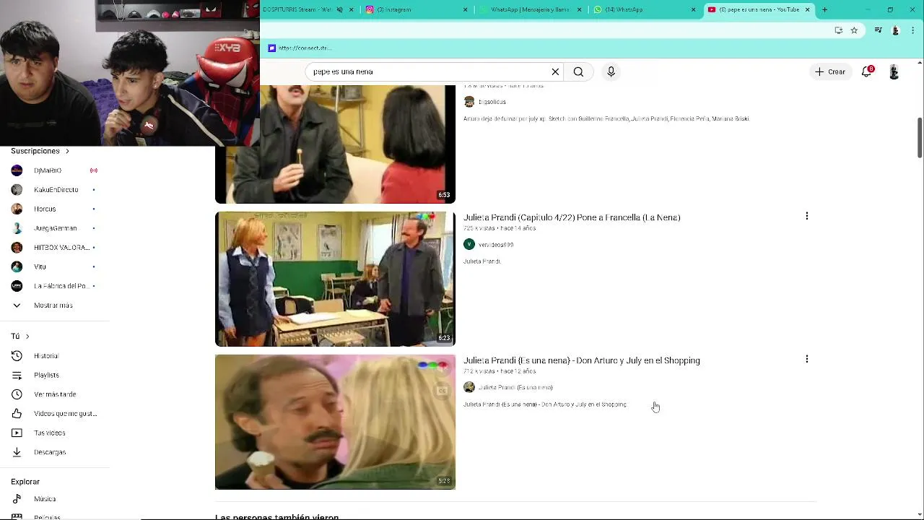
Task: Click the DjMaRiiO live indicator
Action: 93,170
